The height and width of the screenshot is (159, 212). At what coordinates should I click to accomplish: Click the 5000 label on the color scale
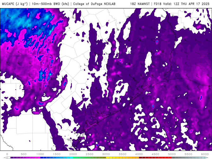coord(172,154)
